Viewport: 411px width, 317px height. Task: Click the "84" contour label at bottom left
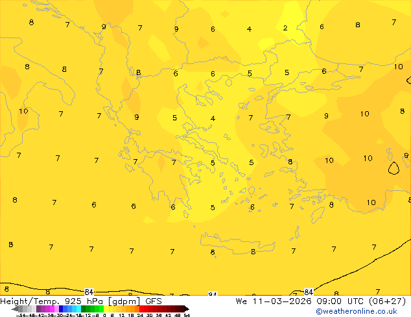(x=89, y=292)
